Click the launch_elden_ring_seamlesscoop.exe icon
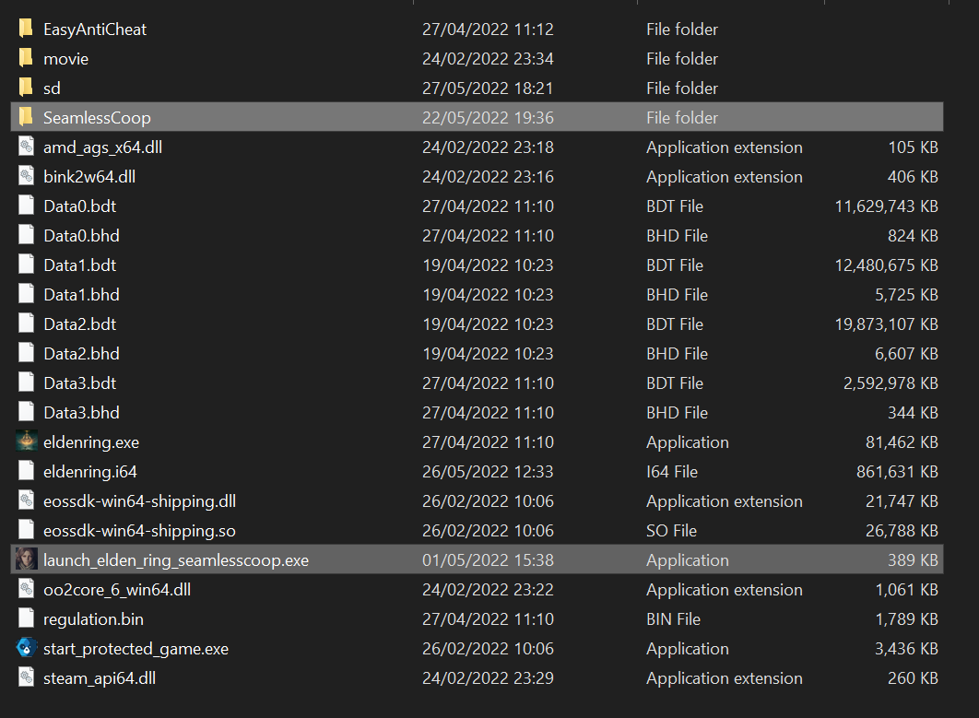The image size is (979, 718). point(26,560)
